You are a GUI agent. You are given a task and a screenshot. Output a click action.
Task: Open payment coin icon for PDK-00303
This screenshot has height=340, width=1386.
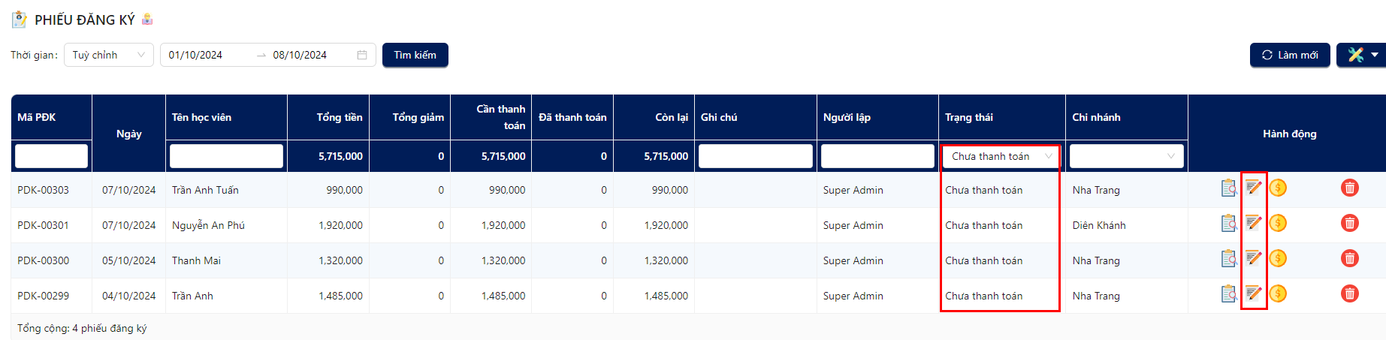click(x=1278, y=188)
